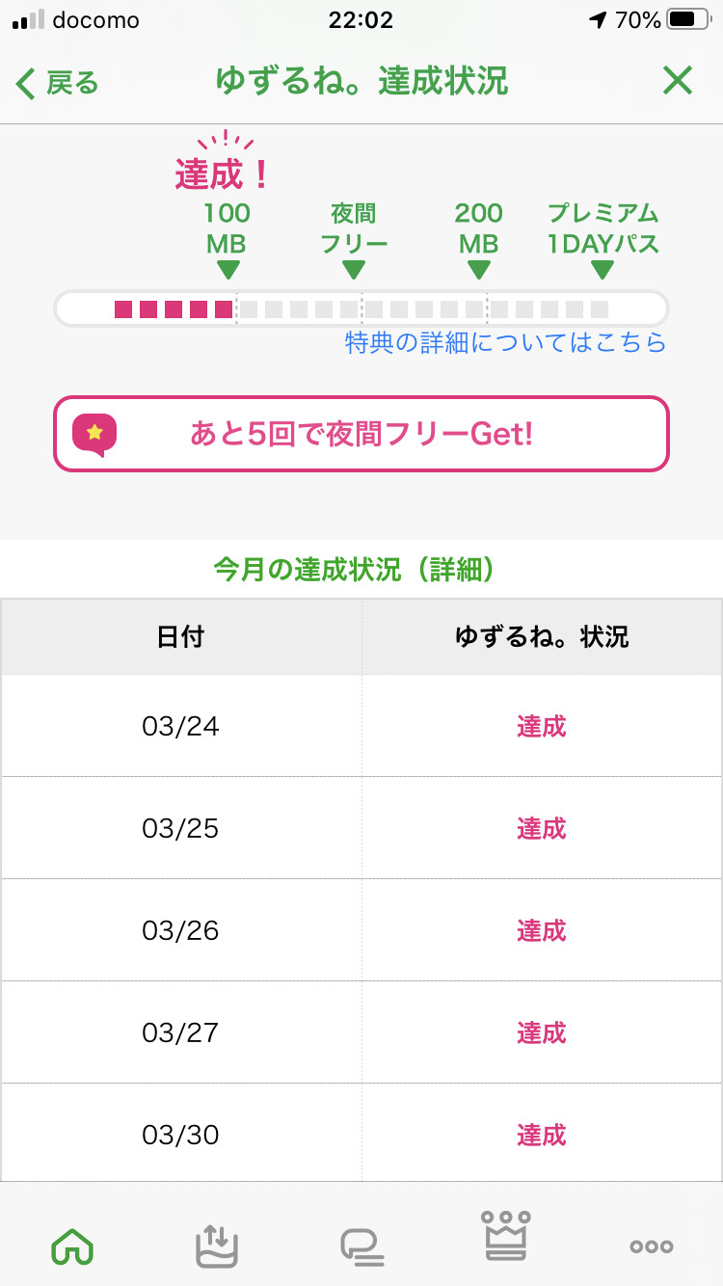Tap the 200 MB milestone marker
The height and width of the screenshot is (1286, 723).
pos(479,241)
